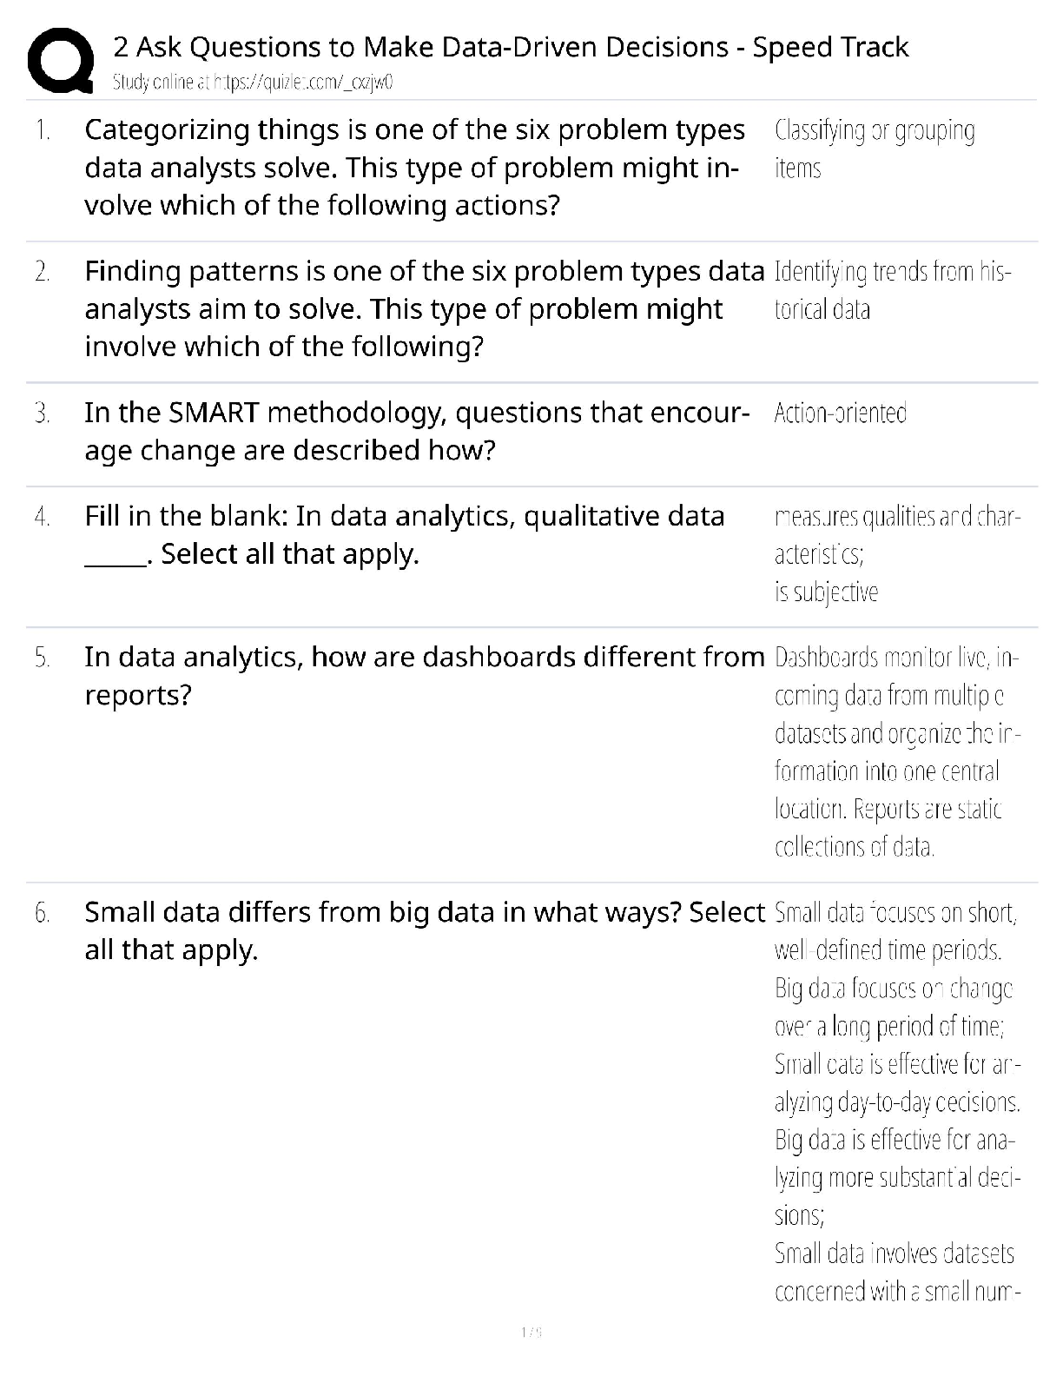Select the answer 'Identifying trends from historical data'

(892, 290)
